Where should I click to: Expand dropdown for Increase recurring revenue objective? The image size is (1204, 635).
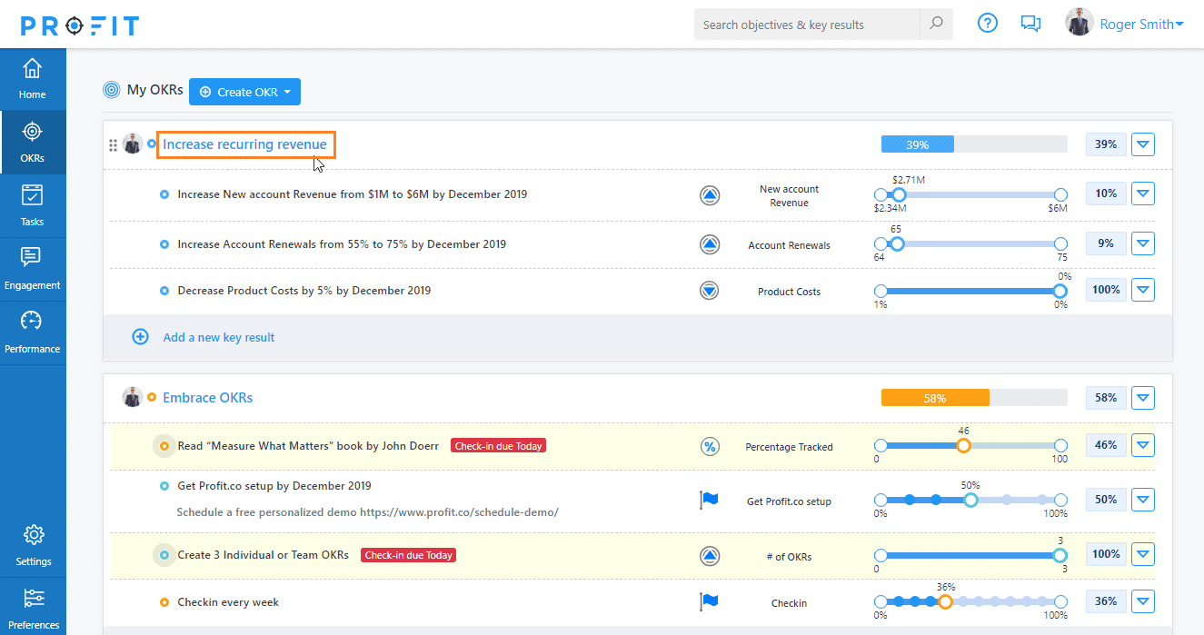(1143, 144)
